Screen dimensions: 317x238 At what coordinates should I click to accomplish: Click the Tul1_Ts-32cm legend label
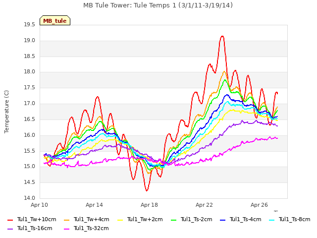coord(91,228)
